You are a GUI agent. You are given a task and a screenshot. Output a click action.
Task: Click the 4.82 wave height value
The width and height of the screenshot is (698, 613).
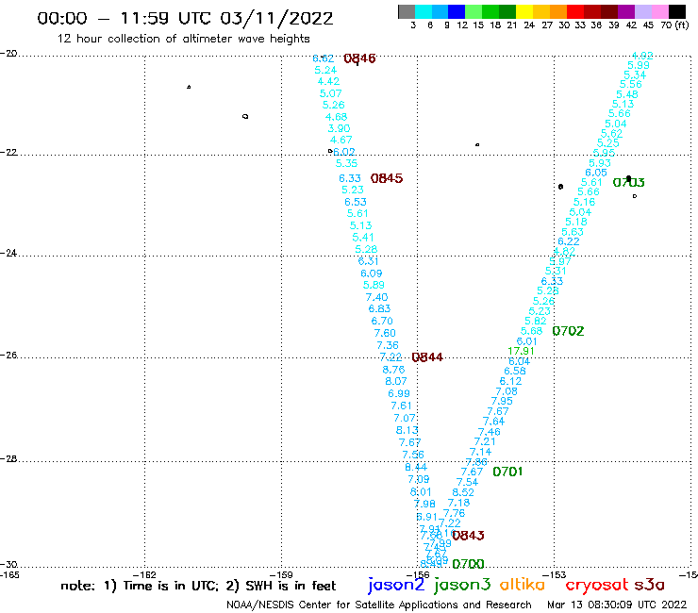pos(564,251)
